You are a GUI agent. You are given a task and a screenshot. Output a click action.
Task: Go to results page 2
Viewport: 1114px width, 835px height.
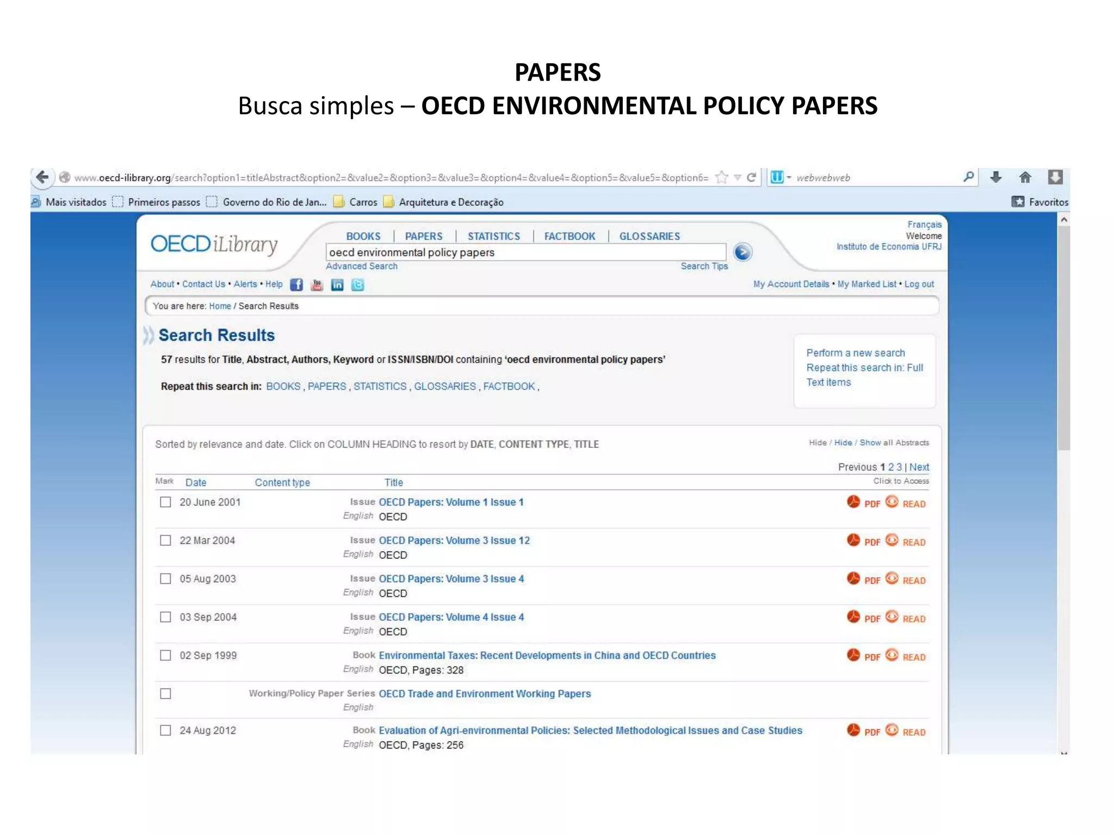891,467
